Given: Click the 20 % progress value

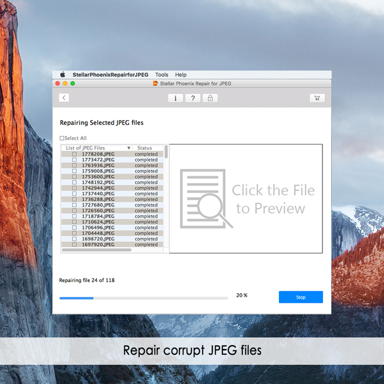Looking at the screenshot, I should coord(242,296).
